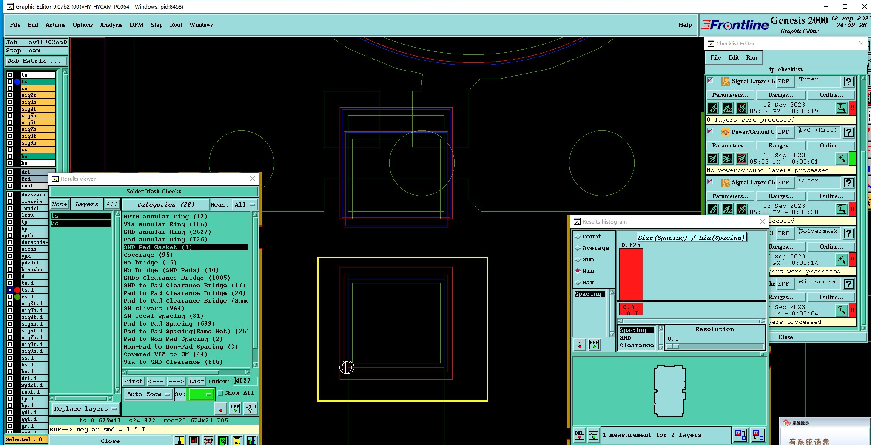Click the green '12' page icon in Results viewer
871x445 pixels.
(222, 441)
